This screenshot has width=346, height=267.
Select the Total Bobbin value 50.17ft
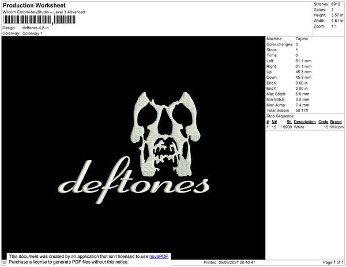(x=302, y=110)
